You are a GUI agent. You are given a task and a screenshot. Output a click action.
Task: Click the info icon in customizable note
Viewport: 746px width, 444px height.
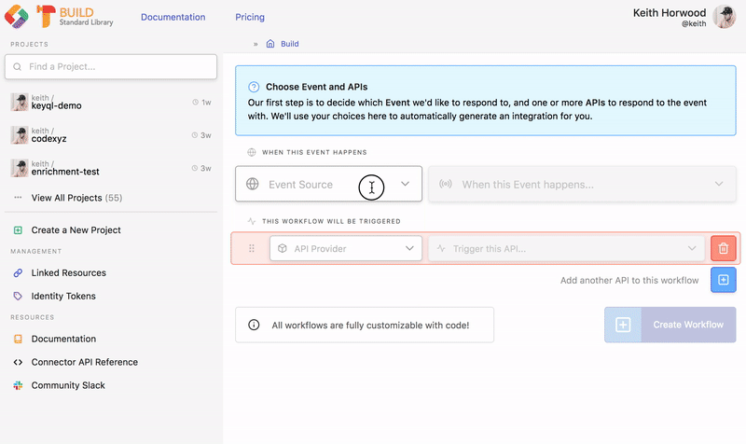(254, 325)
